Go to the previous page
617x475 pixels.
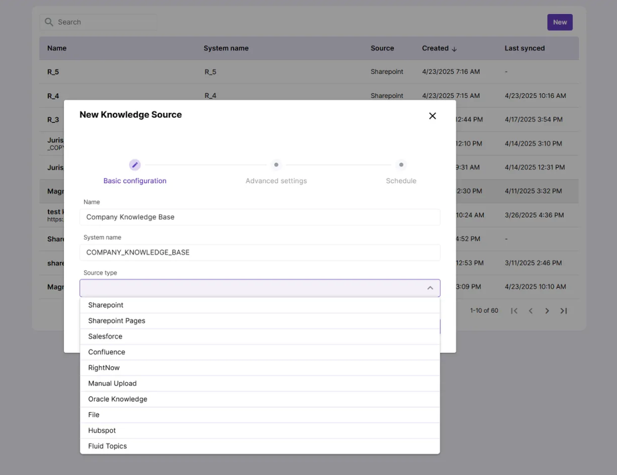click(531, 311)
